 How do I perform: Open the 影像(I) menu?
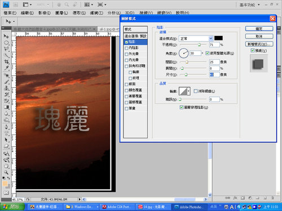coord(45,13)
